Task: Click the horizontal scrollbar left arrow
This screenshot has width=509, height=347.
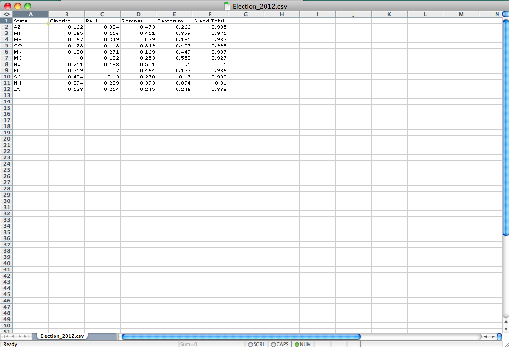Action: tap(485, 336)
